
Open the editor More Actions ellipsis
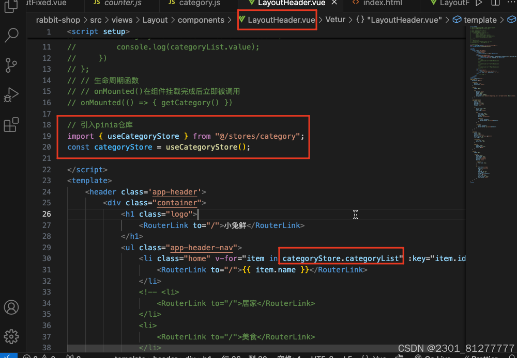[512, 3]
